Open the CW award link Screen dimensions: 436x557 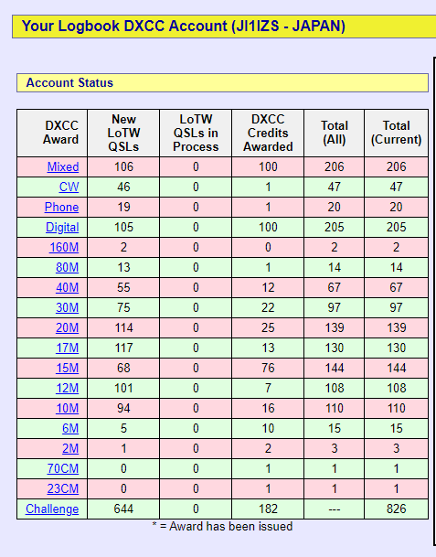click(x=69, y=187)
